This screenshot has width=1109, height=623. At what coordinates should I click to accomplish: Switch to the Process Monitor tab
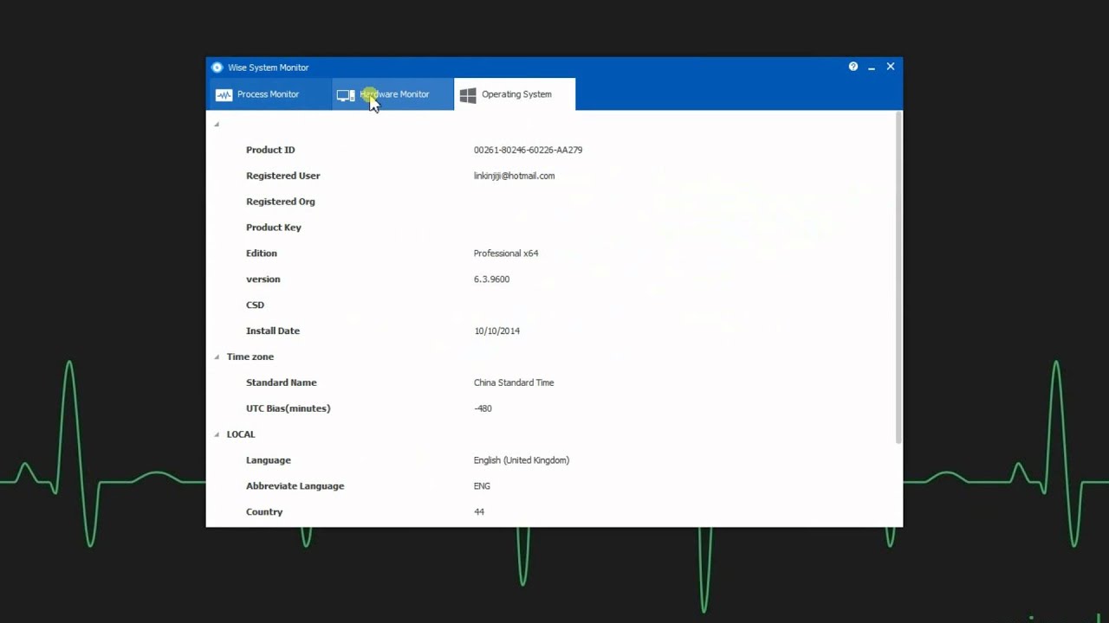tap(270, 94)
